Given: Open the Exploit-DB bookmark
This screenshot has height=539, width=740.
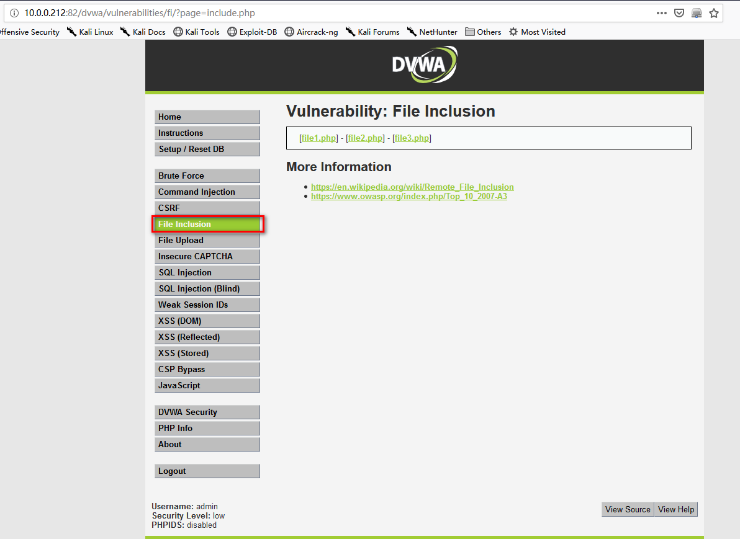Looking at the screenshot, I should [x=252, y=32].
